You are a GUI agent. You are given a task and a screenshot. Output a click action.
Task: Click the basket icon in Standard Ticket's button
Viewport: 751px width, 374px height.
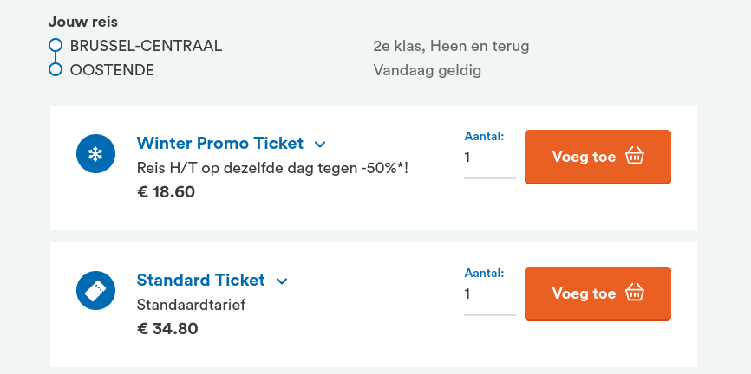635,293
